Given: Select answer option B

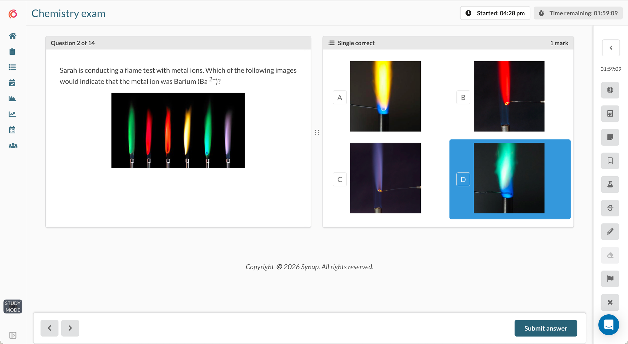Looking at the screenshot, I should (463, 97).
